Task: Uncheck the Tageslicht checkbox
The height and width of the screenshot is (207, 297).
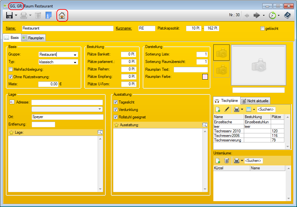Action: [x=116, y=102]
